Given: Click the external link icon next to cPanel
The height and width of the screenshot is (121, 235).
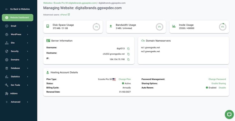Looking at the screenshot, I should (x=69, y=15).
